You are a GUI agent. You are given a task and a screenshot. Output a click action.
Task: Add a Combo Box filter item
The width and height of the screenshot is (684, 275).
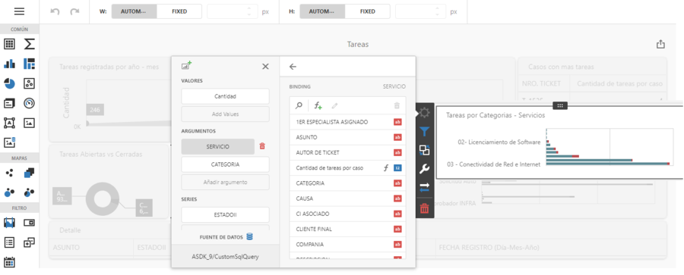tap(29, 223)
